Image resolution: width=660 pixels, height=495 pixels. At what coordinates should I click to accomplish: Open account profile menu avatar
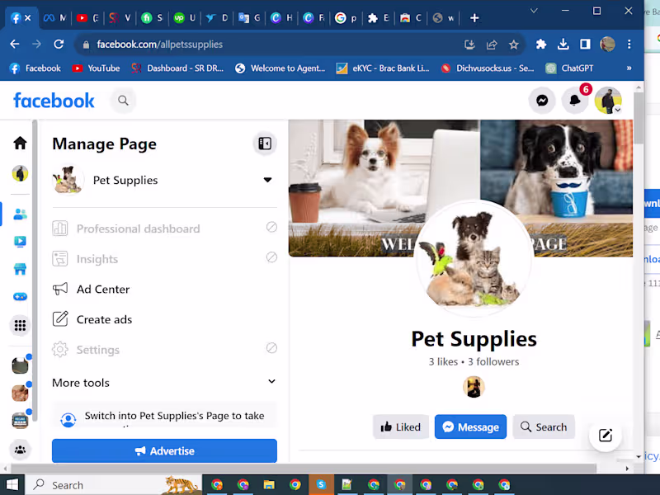point(608,101)
